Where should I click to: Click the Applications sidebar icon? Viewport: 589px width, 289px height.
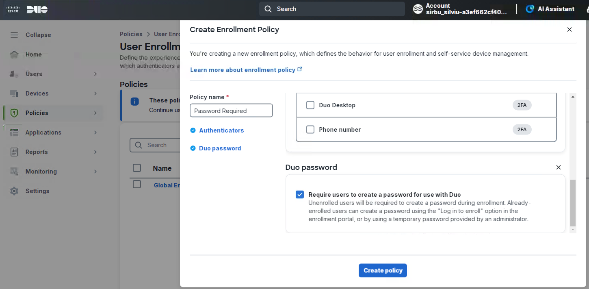click(x=14, y=133)
